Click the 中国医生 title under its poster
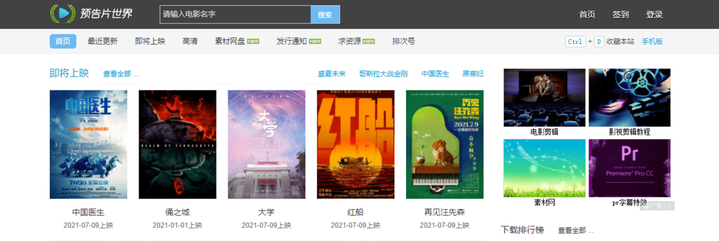The image size is (719, 241). click(x=89, y=212)
